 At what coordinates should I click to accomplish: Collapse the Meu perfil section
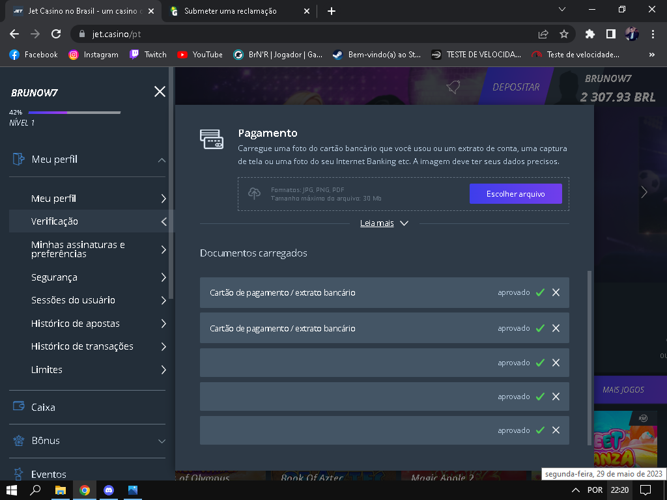click(x=162, y=160)
